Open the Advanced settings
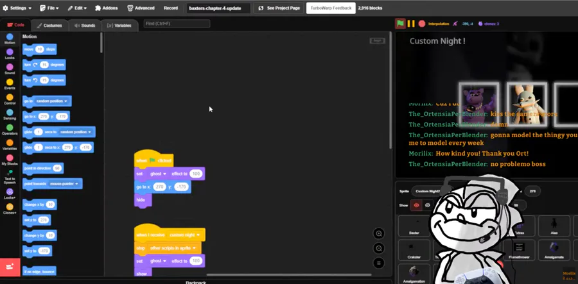Viewport: 578px width, 284px height. pos(141,8)
